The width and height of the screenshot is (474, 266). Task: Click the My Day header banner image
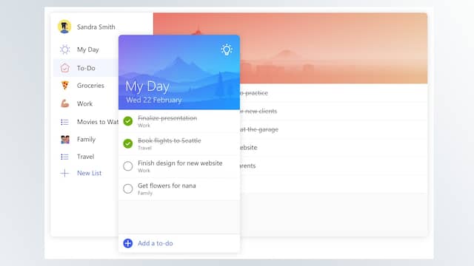point(179,72)
